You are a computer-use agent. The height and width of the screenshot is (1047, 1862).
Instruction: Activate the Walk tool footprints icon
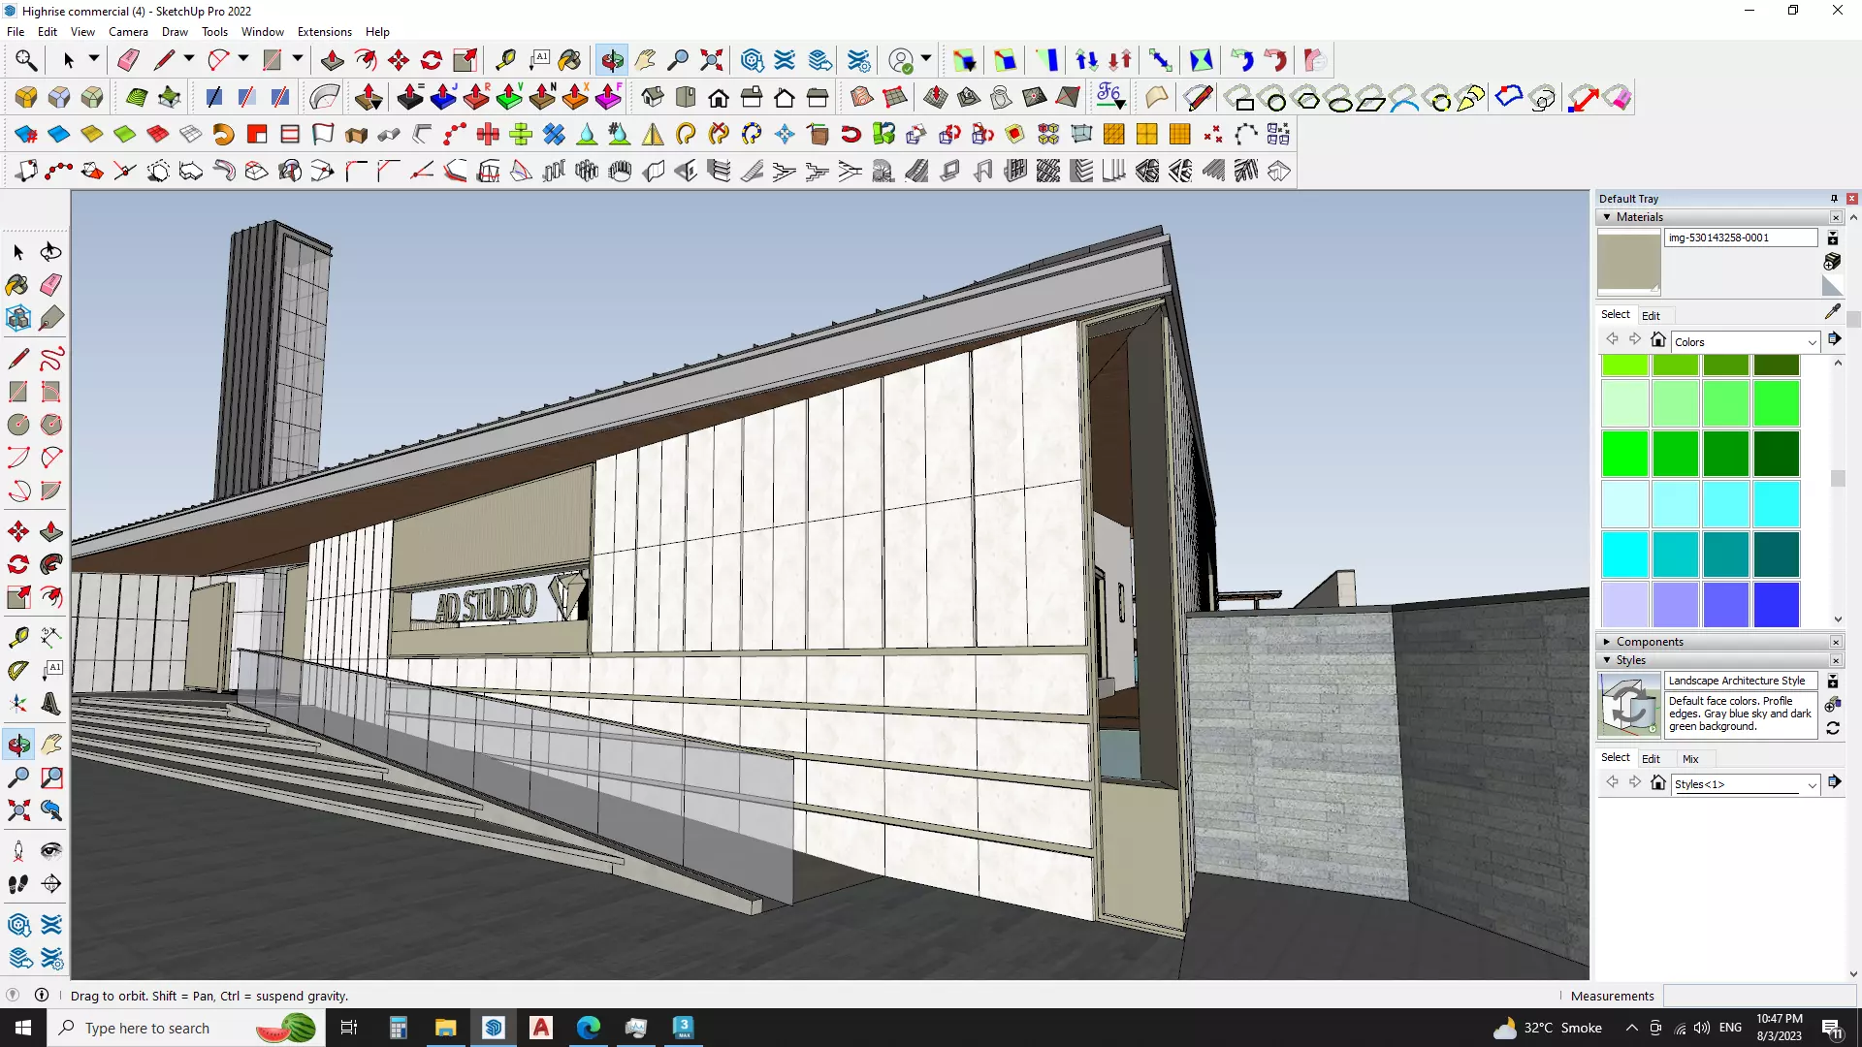pos(17,884)
